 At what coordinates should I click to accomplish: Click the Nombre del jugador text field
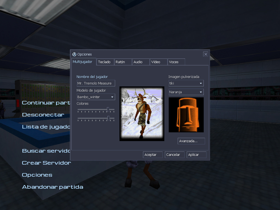(96, 83)
